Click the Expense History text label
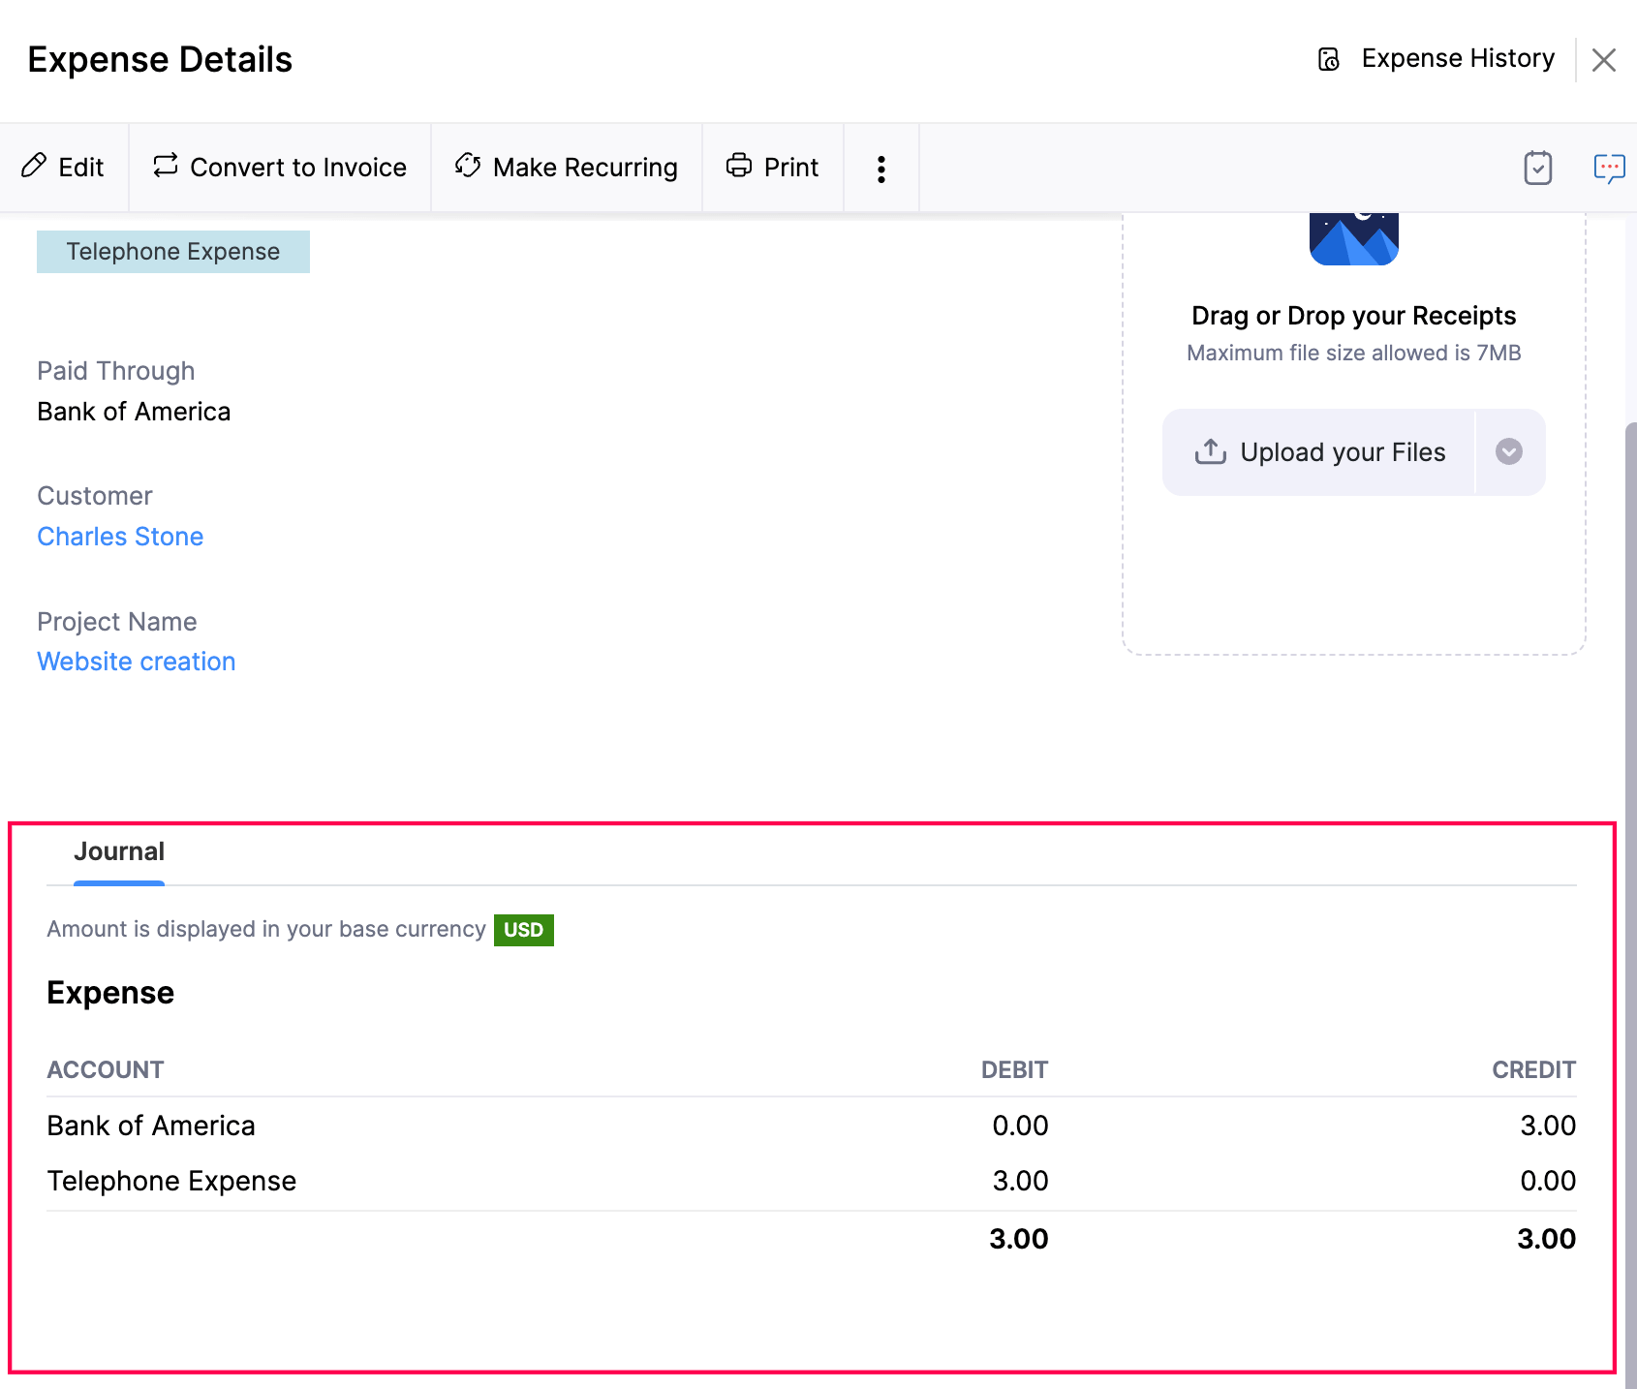1637x1389 pixels. click(x=1457, y=59)
